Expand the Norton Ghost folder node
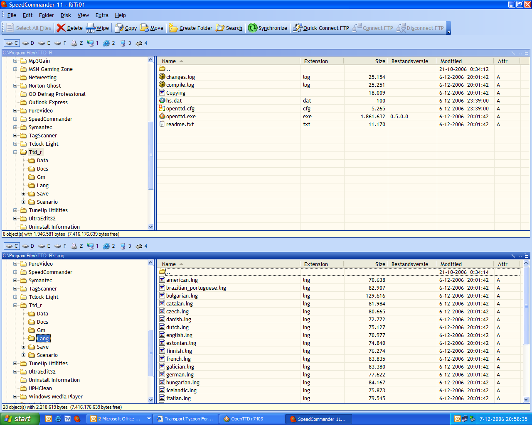532x425 pixels. (15, 86)
